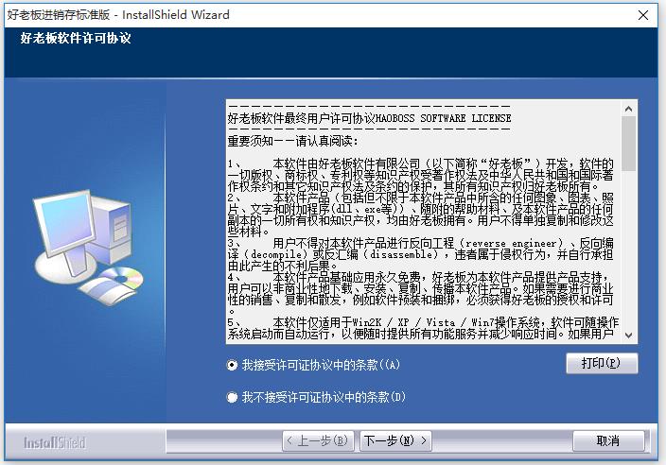Click the license scrollbar down arrow
The width and height of the screenshot is (666, 465).
click(628, 336)
